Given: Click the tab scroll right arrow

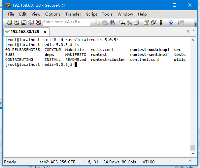Looking at the screenshot, I should (x=193, y=31).
